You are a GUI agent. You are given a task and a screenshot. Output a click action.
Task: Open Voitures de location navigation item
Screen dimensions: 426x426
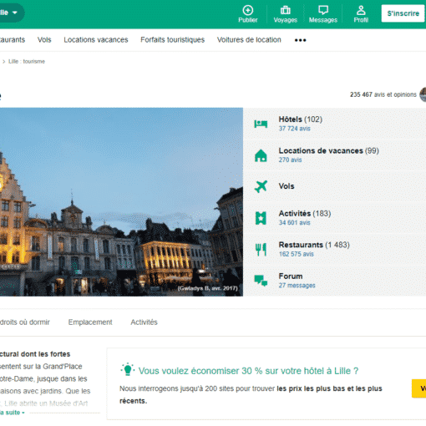pos(249,40)
